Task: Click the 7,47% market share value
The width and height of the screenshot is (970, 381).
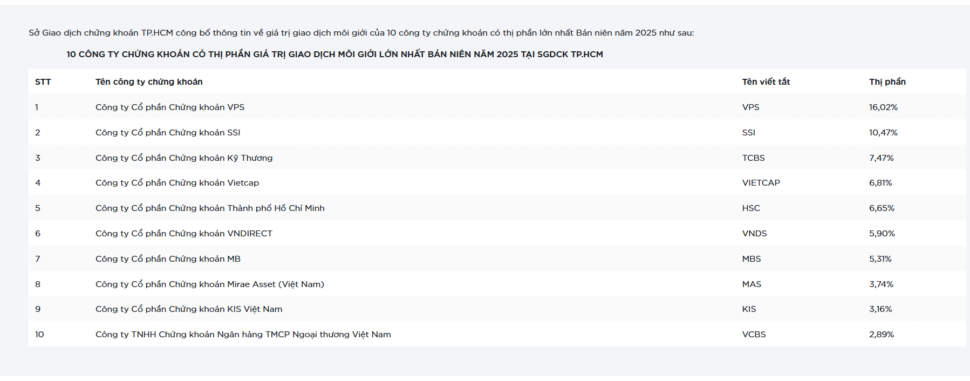Action: coord(881,158)
